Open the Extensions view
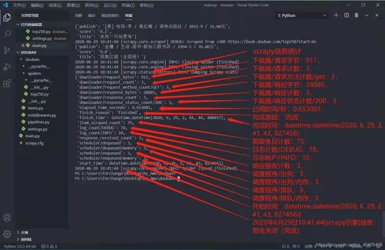Viewport: 385px width, 250px height. click(7, 84)
